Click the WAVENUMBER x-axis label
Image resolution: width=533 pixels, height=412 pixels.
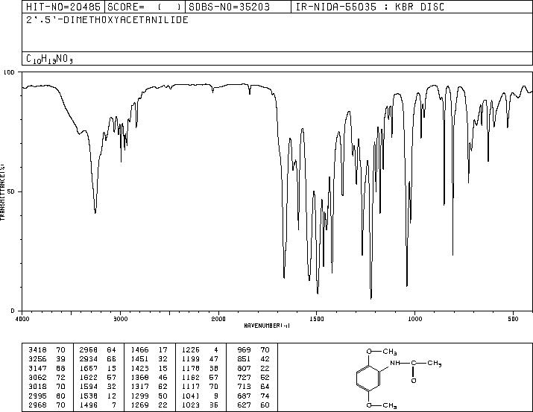267,326
